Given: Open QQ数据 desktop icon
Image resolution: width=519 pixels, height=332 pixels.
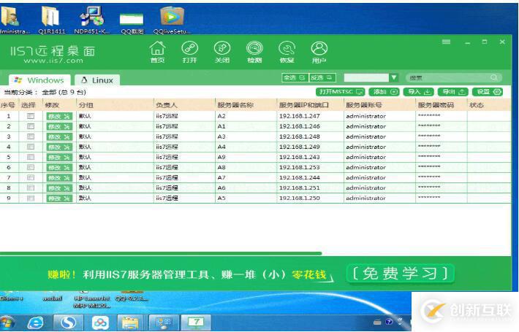Looking at the screenshot, I should tap(132, 23).
